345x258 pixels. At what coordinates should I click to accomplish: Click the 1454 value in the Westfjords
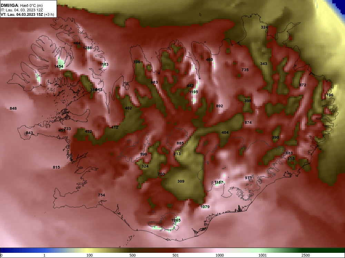59,66
